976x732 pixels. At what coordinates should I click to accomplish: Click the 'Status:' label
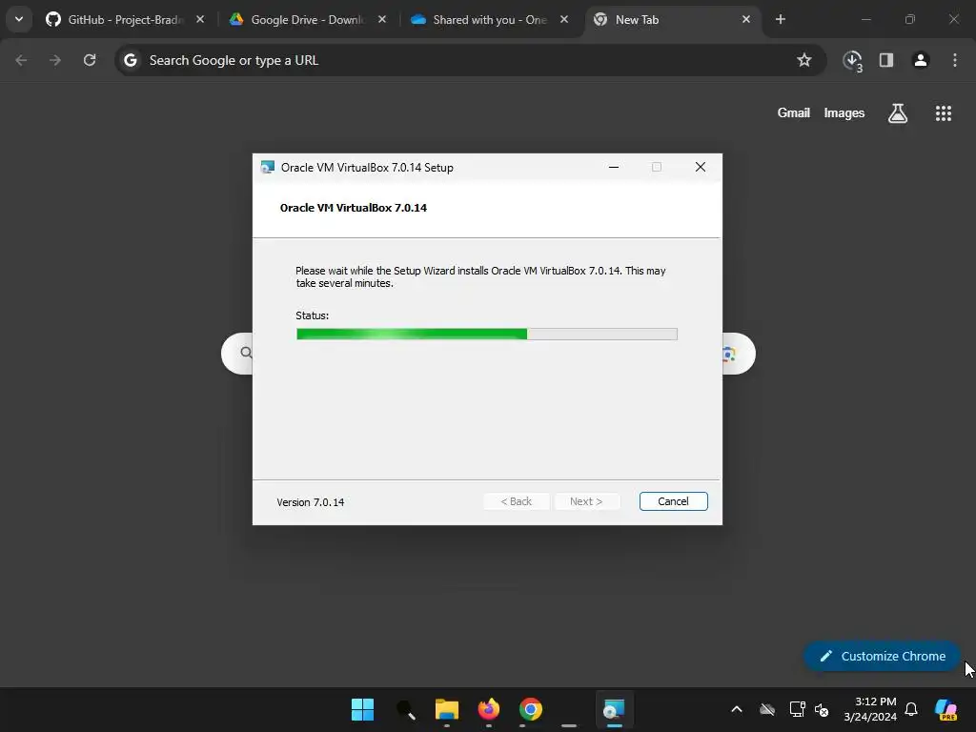coord(312,315)
